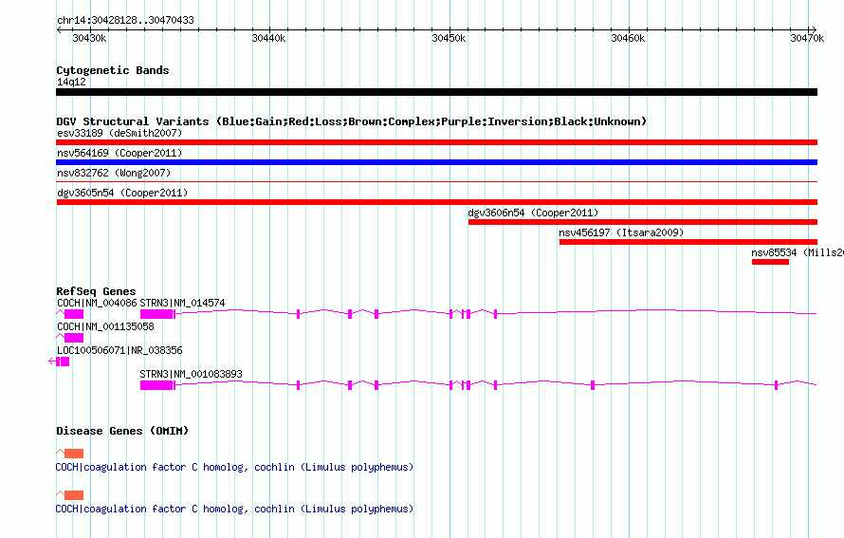Open the nsv85534 (Mills) label
Viewport: 844px width, 538px height.
click(798, 252)
